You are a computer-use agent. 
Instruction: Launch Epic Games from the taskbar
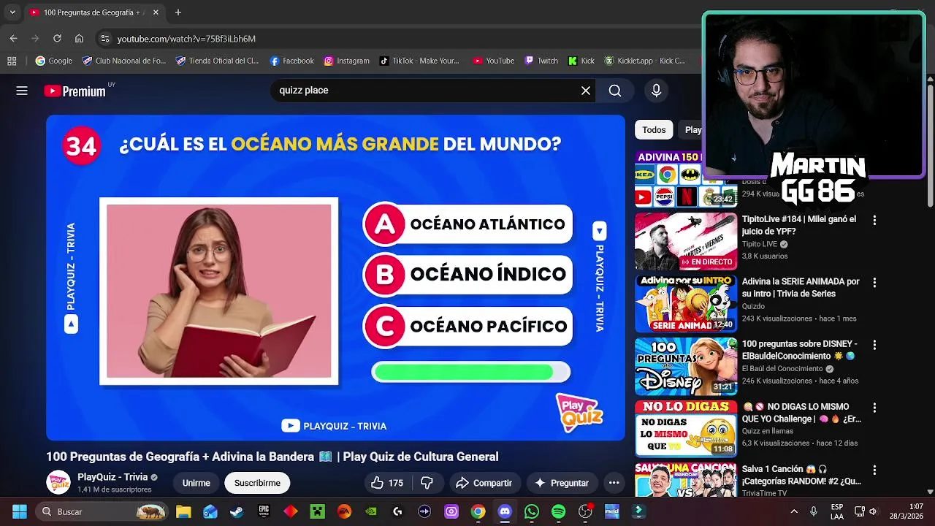264,511
